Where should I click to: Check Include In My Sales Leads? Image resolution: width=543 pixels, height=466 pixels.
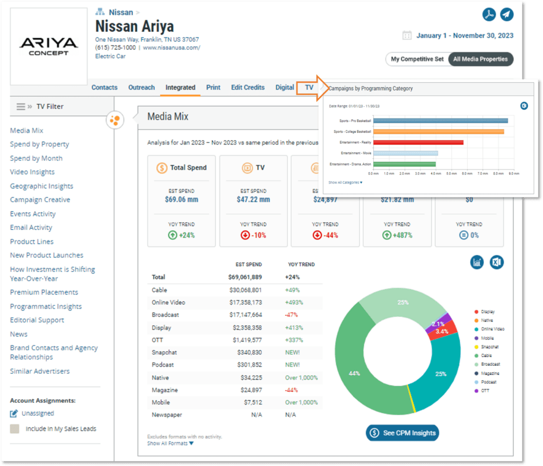click(x=14, y=429)
